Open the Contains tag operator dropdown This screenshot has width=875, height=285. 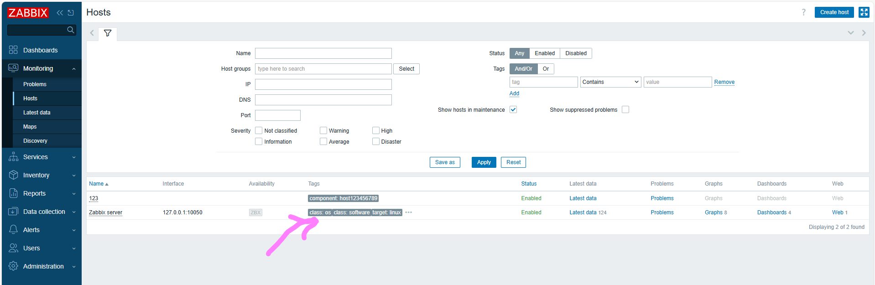(610, 82)
